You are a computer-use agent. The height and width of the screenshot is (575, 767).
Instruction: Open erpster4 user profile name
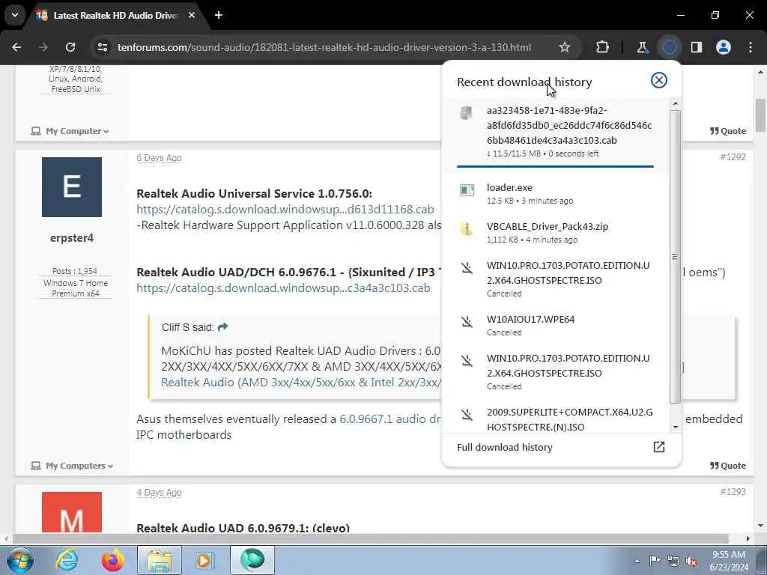[x=72, y=238]
